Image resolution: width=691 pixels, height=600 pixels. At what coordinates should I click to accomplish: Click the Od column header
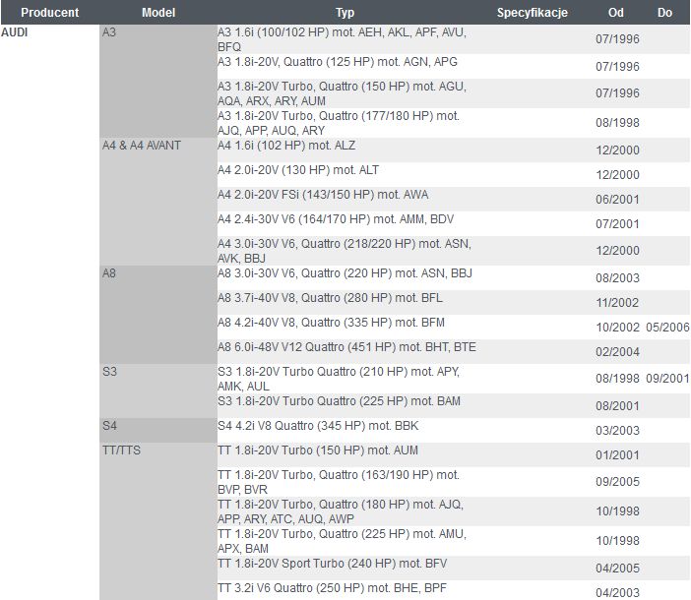pos(615,13)
